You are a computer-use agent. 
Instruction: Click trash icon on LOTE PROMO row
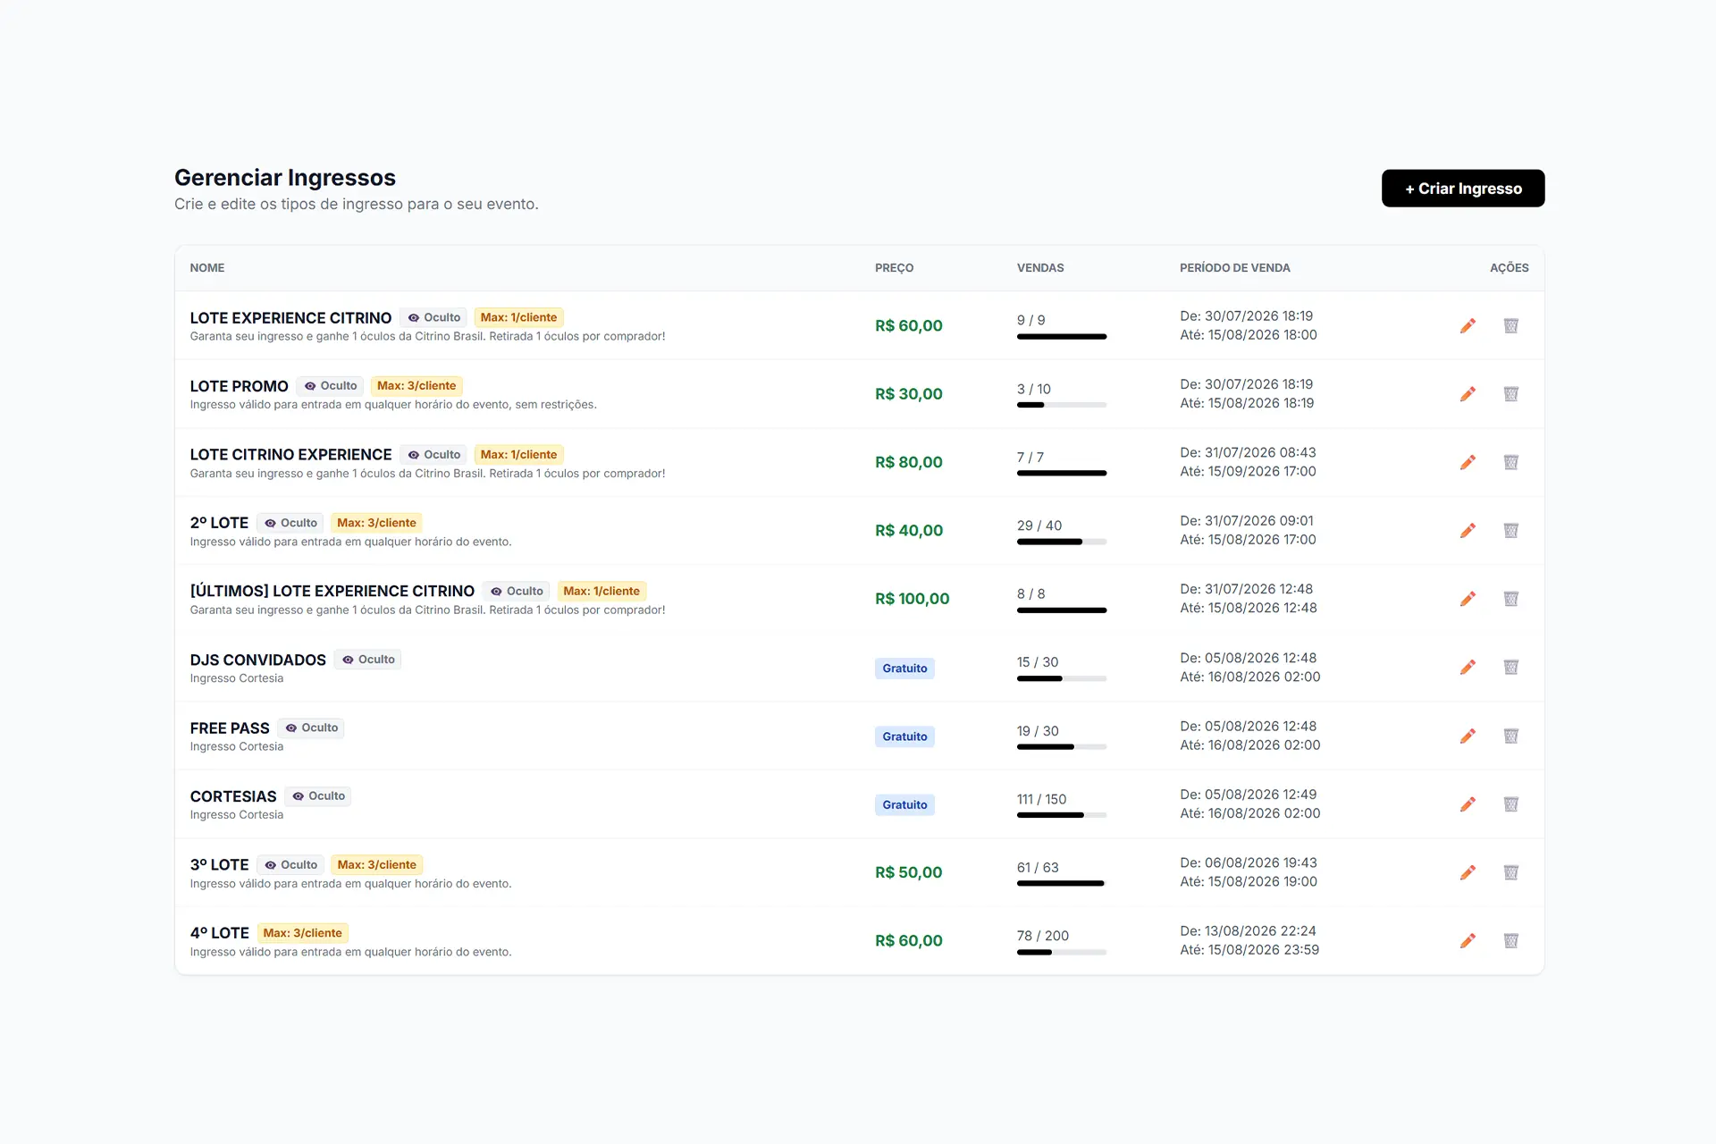point(1510,394)
